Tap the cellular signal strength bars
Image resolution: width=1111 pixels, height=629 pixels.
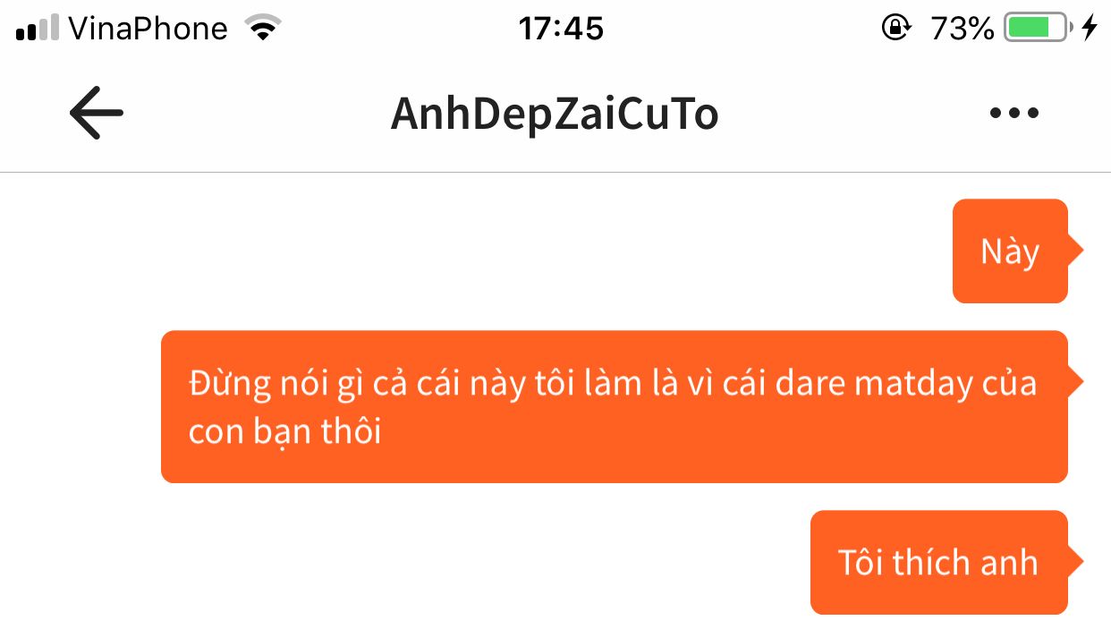38,28
